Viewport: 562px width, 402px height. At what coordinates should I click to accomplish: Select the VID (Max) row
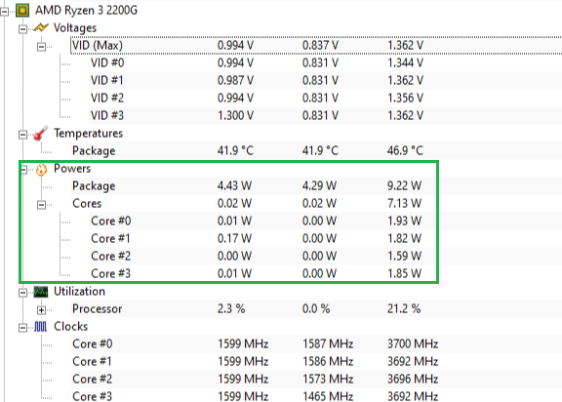316,46
